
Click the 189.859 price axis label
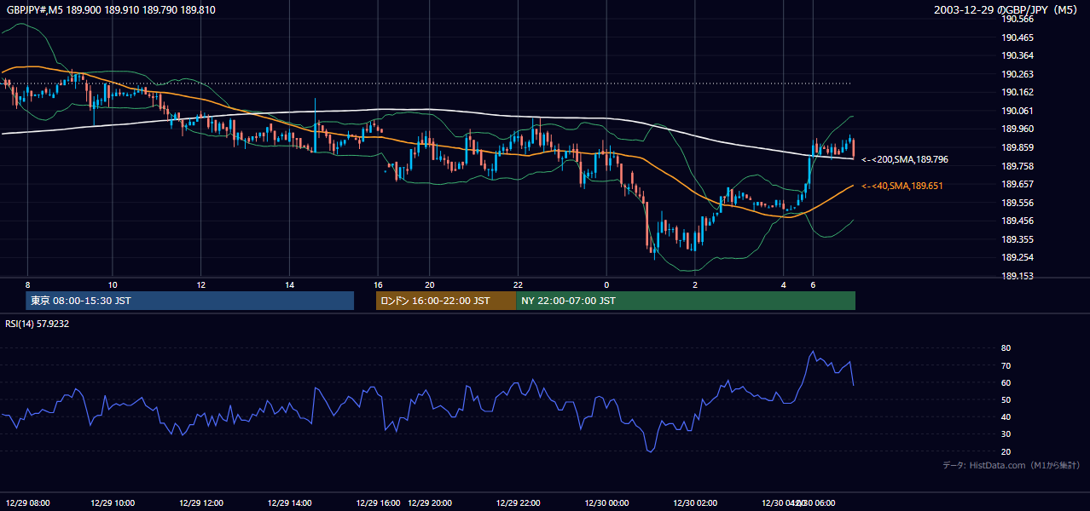tap(1018, 147)
